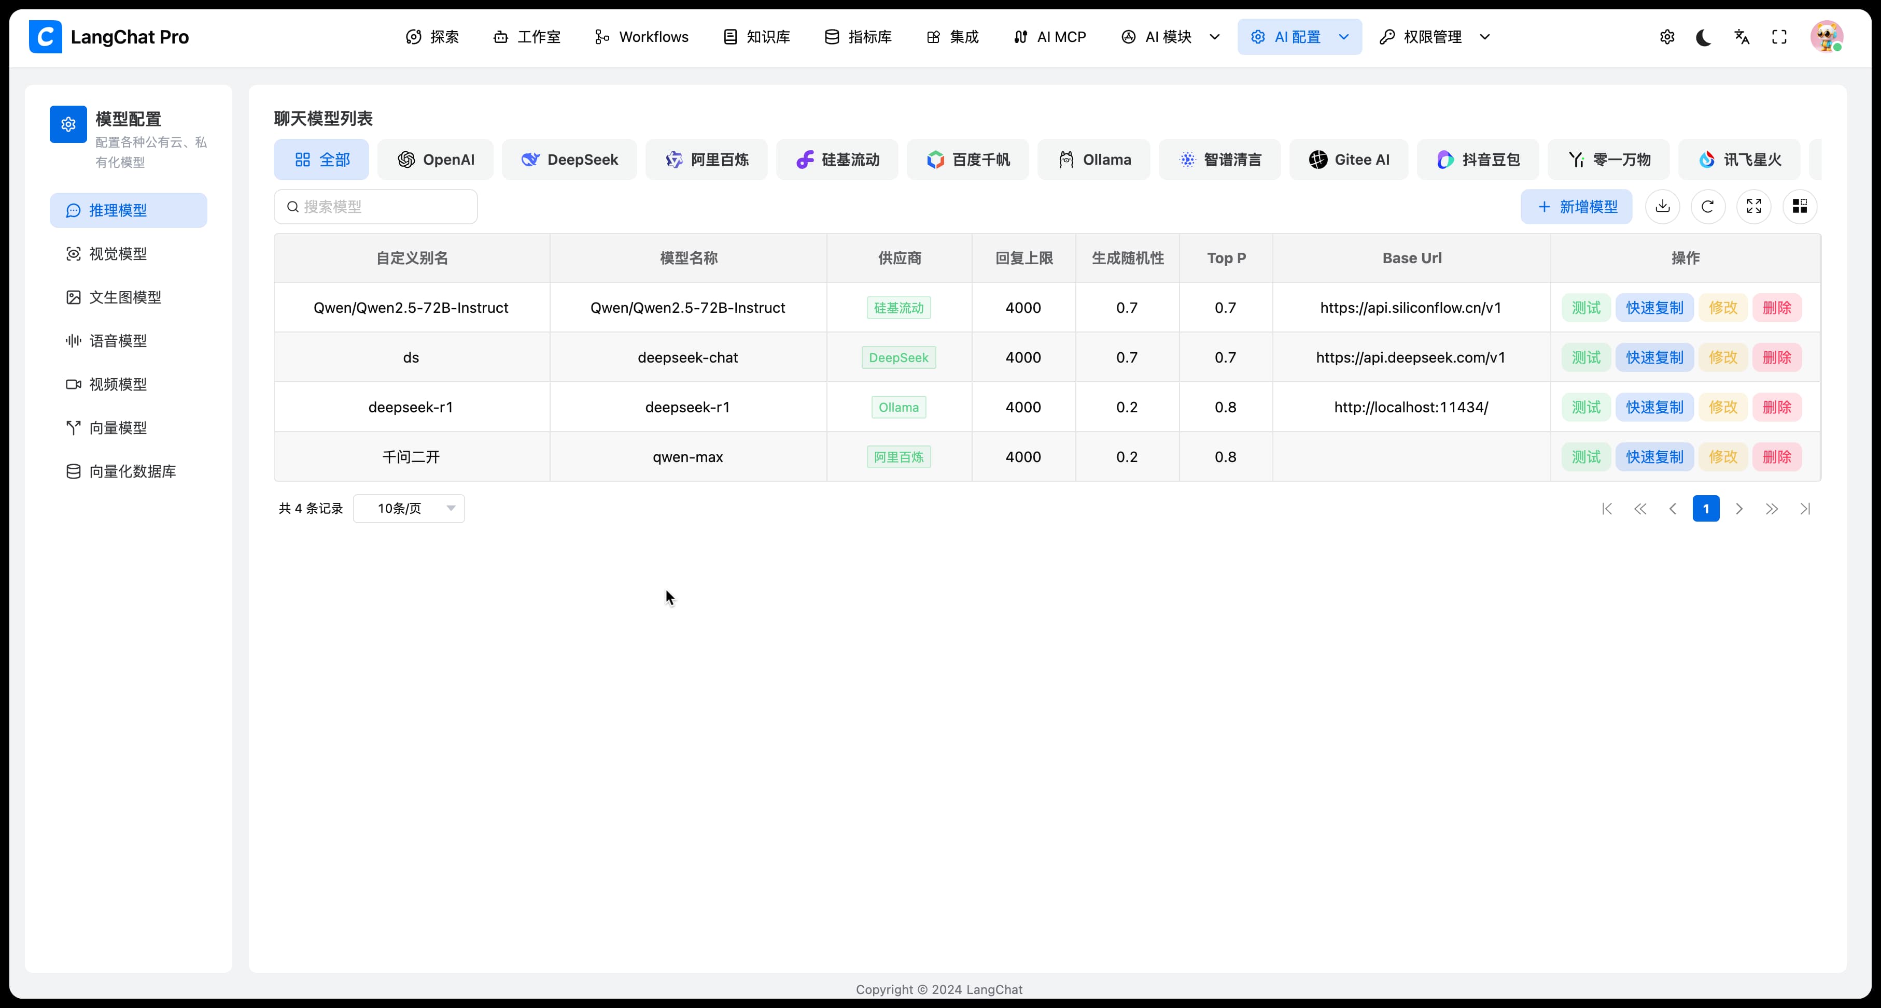Open 探索 in top navigation
Viewport: 1881px width, 1008px height.
pos(432,36)
